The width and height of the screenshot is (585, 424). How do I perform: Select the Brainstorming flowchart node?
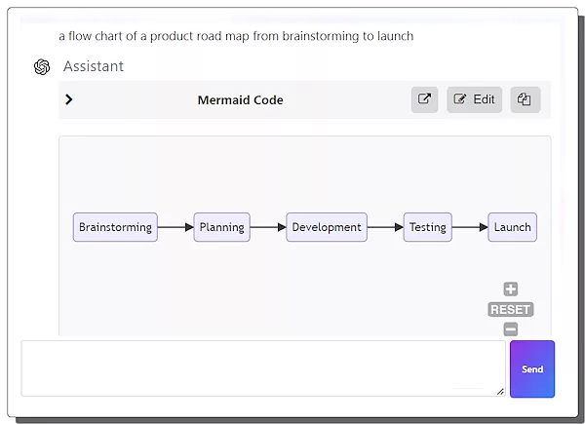[x=115, y=227]
